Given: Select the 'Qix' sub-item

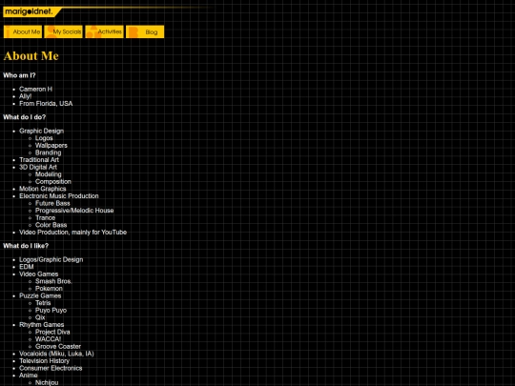Looking at the screenshot, I should pyautogui.click(x=40, y=317).
